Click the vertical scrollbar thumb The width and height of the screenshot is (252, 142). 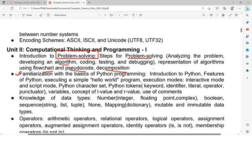coord(241,30)
